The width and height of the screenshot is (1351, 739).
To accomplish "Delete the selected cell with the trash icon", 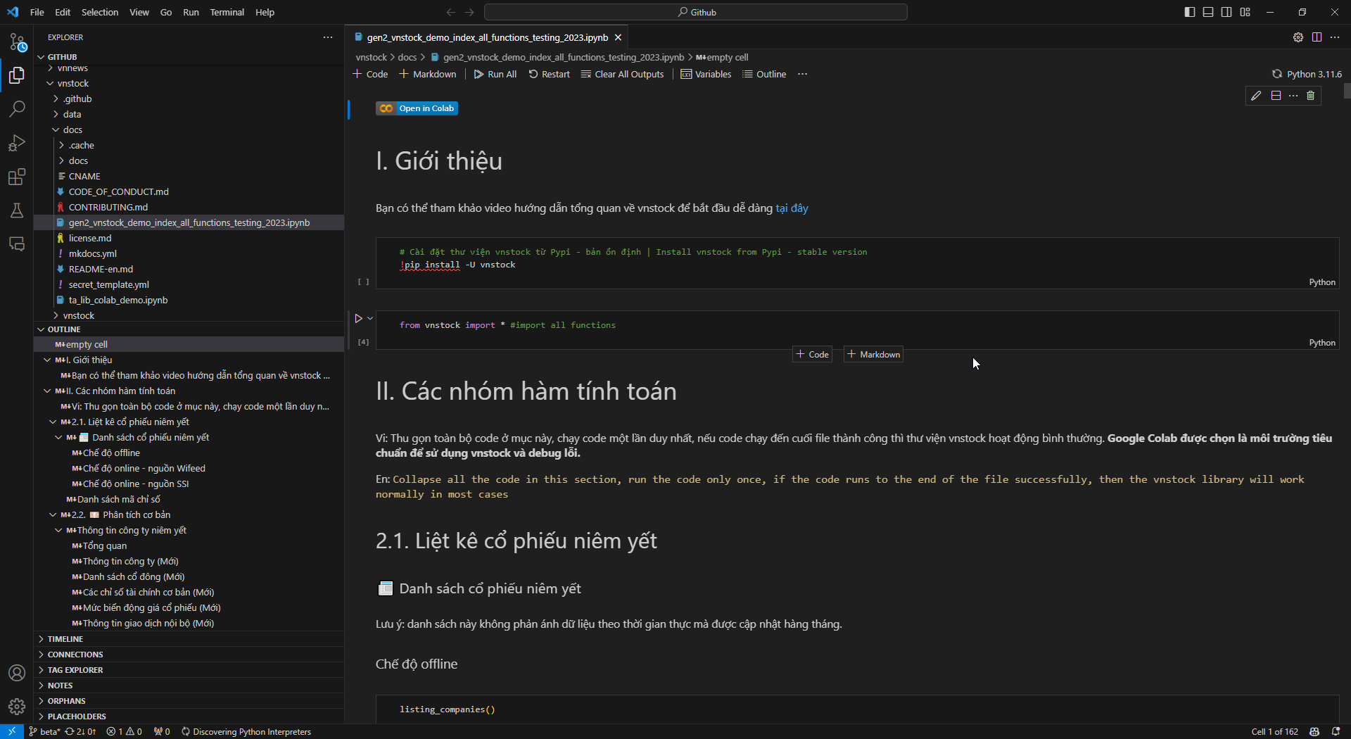I will [1311, 96].
